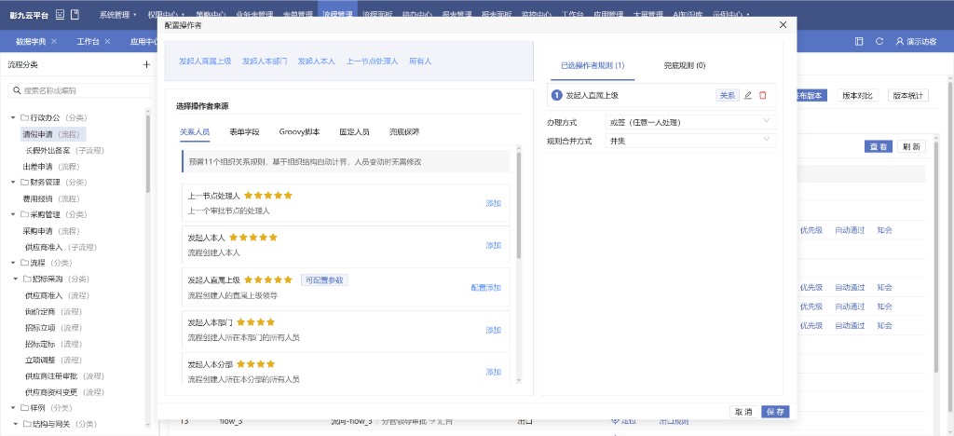Screen dimensions: 954x436
Task: Open the 演示访客 user menu
Action: point(916,41)
